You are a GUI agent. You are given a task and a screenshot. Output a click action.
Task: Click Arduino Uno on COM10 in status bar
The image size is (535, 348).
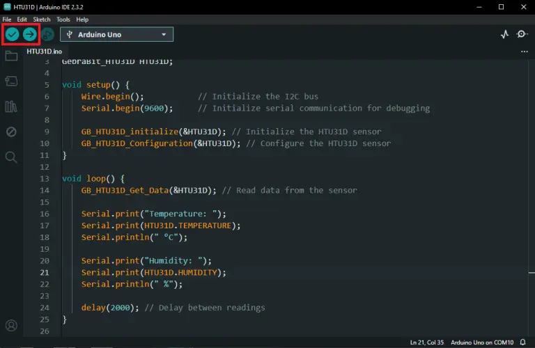pyautogui.click(x=482, y=342)
